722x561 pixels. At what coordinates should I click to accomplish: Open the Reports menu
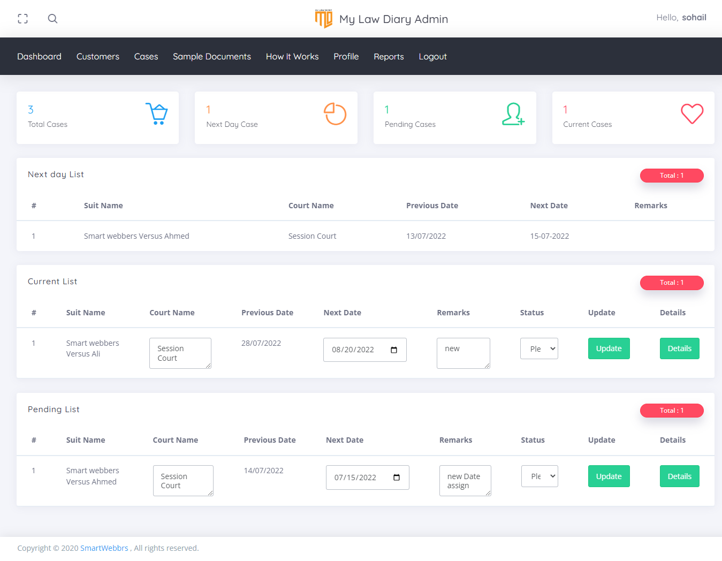pos(389,56)
